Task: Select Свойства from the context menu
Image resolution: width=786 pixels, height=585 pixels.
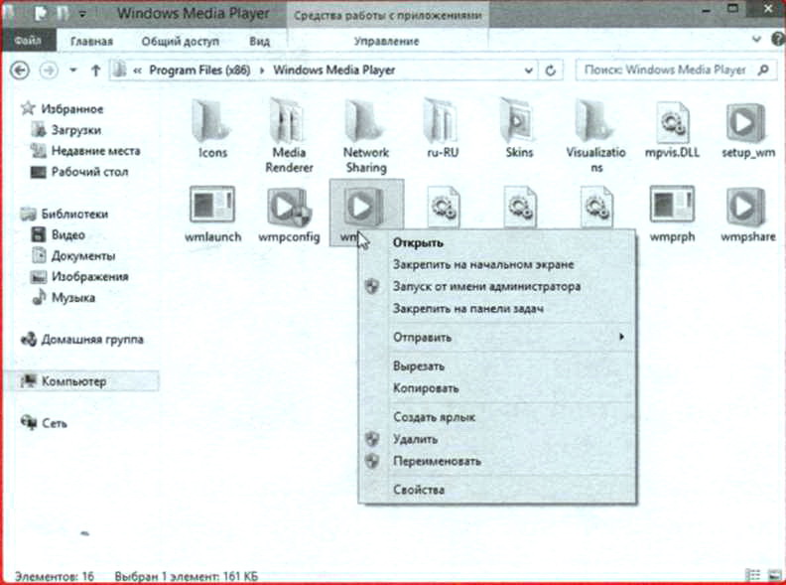Action: click(x=419, y=490)
